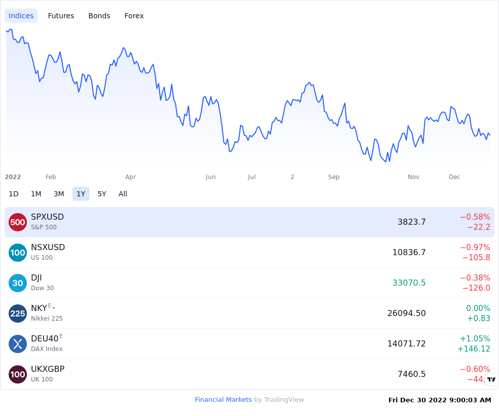Open the TradingView logo badge
This screenshot has width=499, height=416.
pos(491,379)
